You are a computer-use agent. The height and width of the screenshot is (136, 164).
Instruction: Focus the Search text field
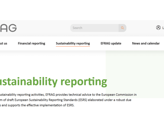(x=94, y=28)
